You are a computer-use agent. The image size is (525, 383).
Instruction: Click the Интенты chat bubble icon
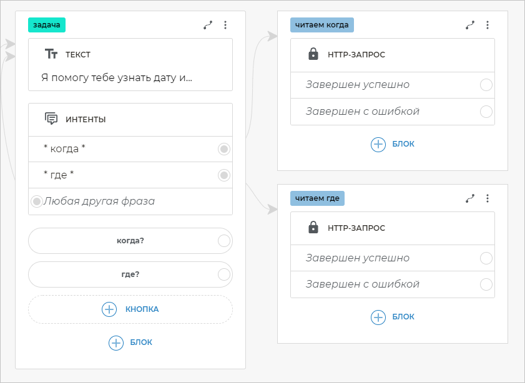point(51,119)
